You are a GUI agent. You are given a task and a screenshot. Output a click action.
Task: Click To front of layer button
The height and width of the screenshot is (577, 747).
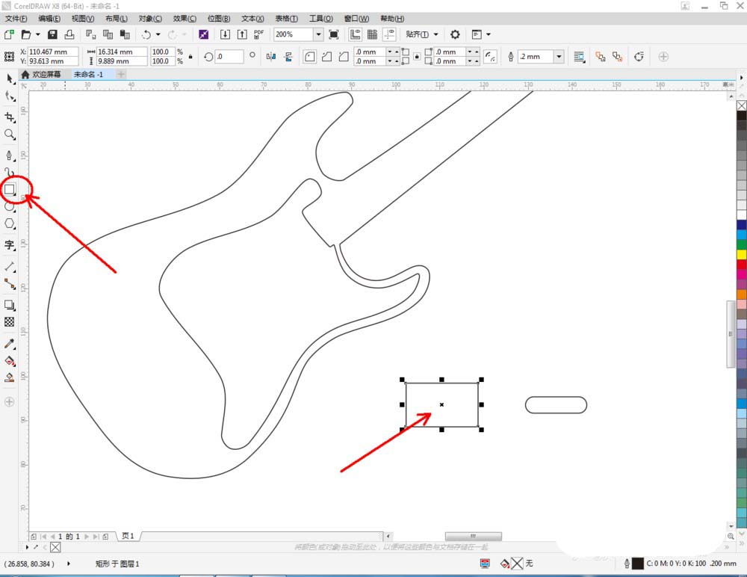601,57
